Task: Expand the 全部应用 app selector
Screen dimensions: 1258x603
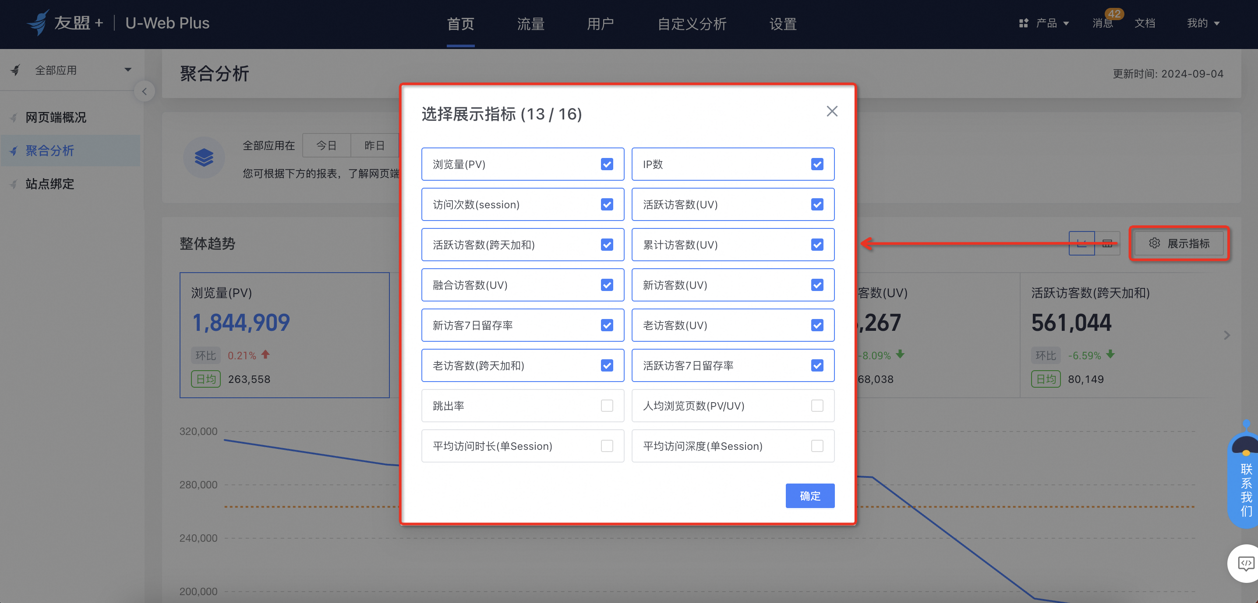Action: tap(71, 70)
